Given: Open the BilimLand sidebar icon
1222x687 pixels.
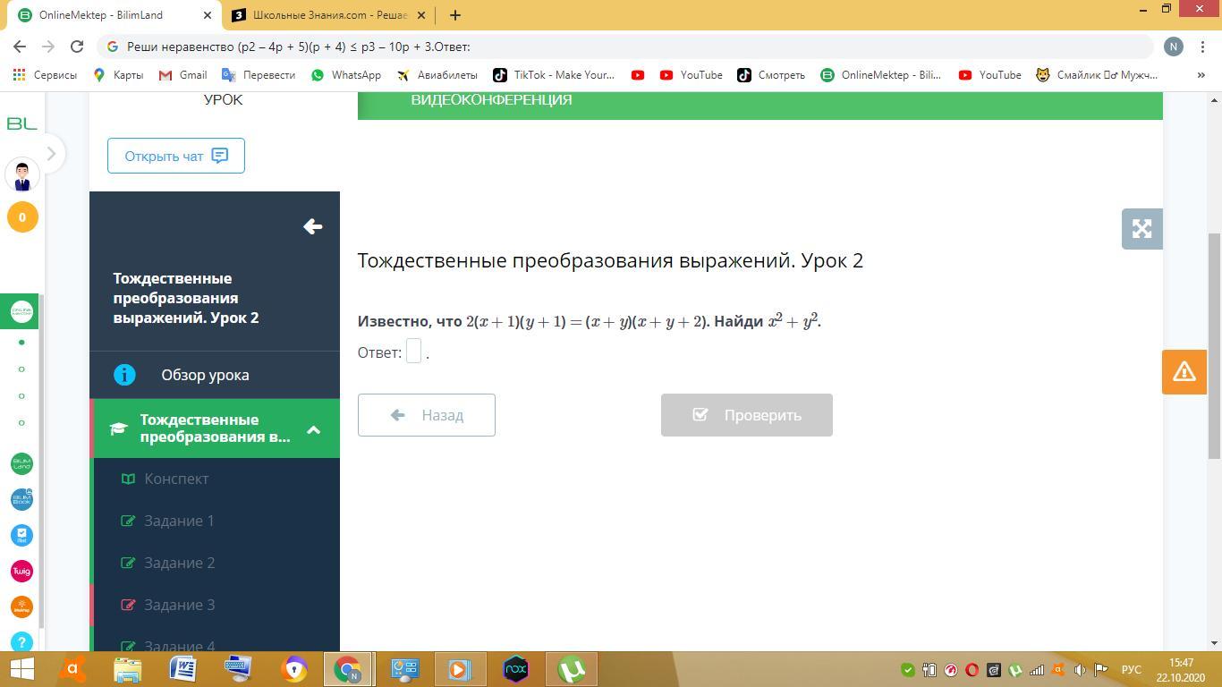Looking at the screenshot, I should (x=21, y=463).
